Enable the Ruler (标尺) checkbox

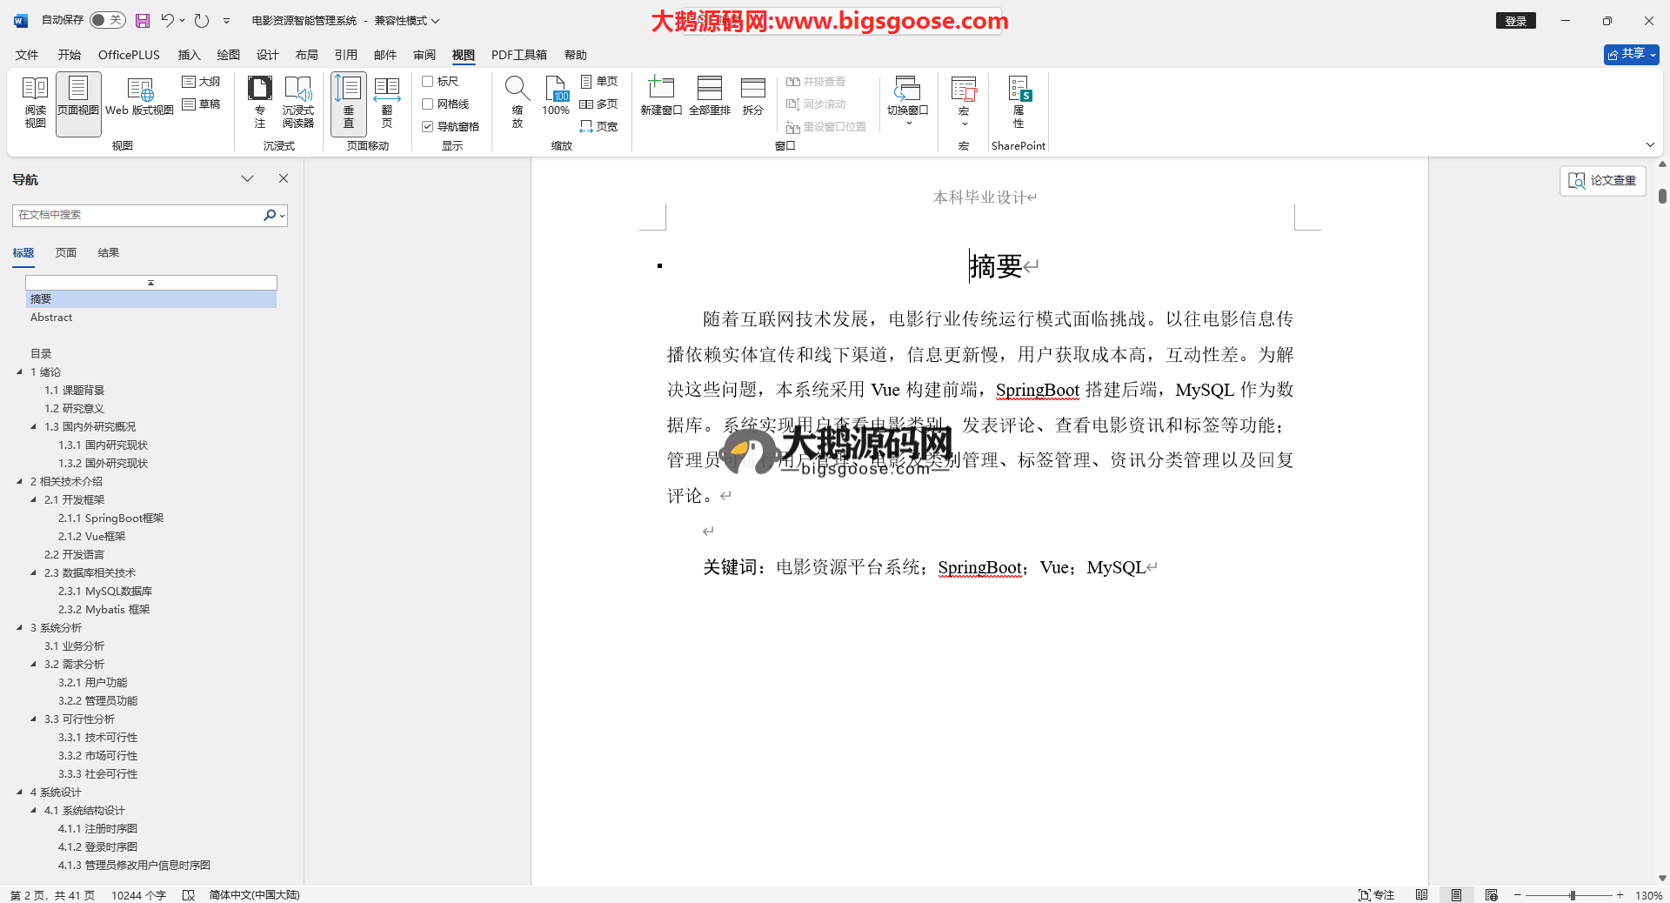pyautogui.click(x=428, y=82)
